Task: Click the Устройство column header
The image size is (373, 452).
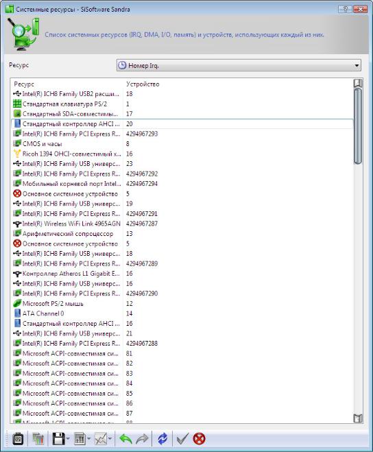Action: 143,84
